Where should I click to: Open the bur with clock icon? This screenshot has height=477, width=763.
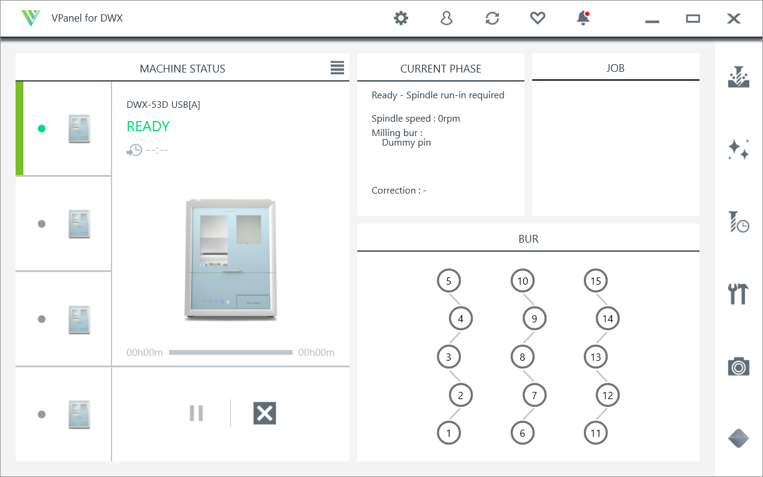(739, 222)
